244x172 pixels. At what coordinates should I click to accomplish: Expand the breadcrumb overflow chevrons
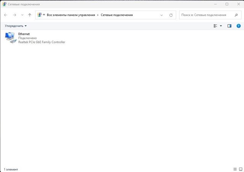tap(44, 15)
